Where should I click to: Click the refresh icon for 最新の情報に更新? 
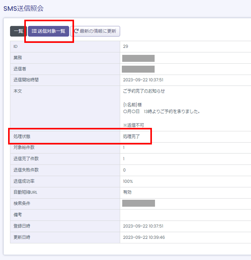pyautogui.click(x=76, y=31)
